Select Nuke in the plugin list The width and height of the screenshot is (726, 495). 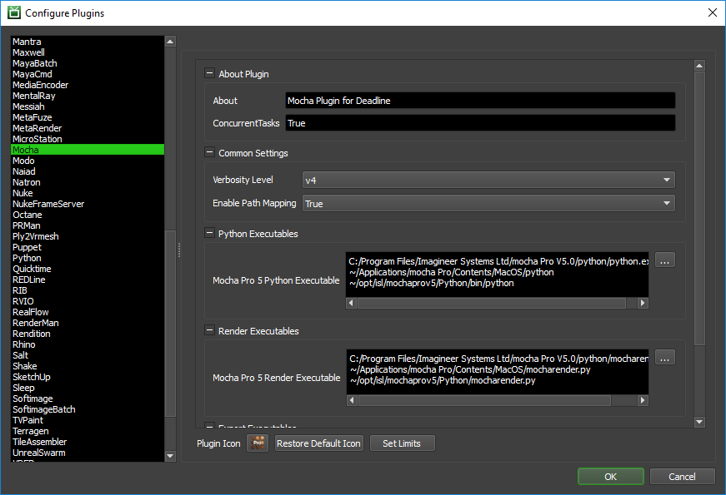(x=23, y=193)
